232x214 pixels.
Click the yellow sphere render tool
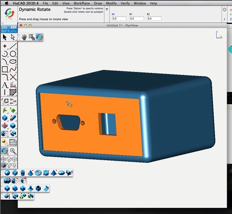tap(5, 142)
